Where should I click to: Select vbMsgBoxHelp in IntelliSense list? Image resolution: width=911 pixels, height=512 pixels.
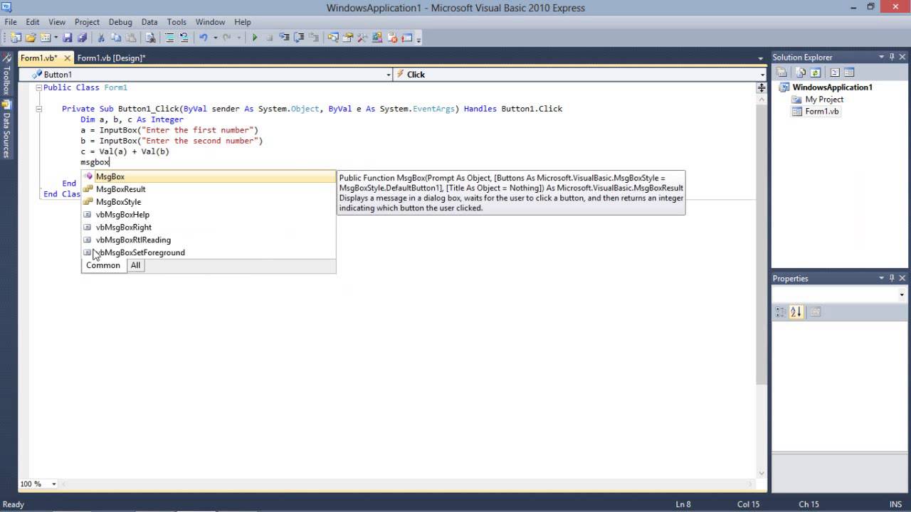pos(208,215)
